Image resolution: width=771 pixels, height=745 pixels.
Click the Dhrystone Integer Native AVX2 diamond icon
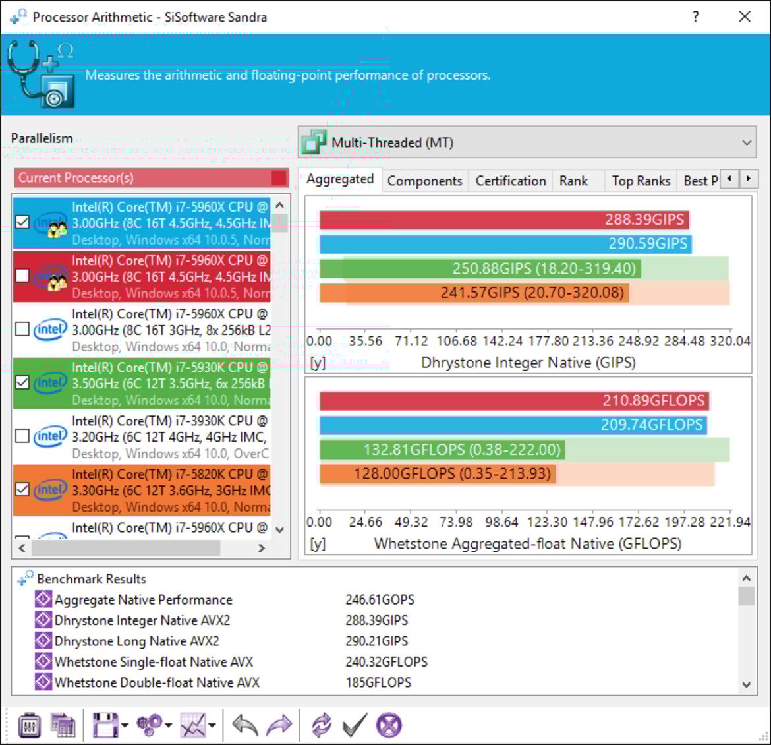coord(43,620)
